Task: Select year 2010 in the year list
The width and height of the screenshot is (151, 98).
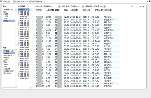Action: coord(9,18)
